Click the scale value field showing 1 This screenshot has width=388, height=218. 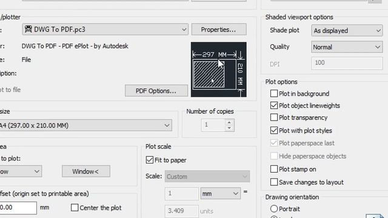182,193
